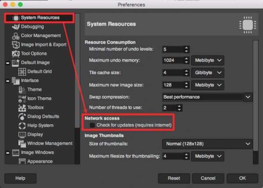The width and height of the screenshot is (263, 188).
Task: Open Tile cache size Gibibyte dropdown
Action: coord(208,73)
